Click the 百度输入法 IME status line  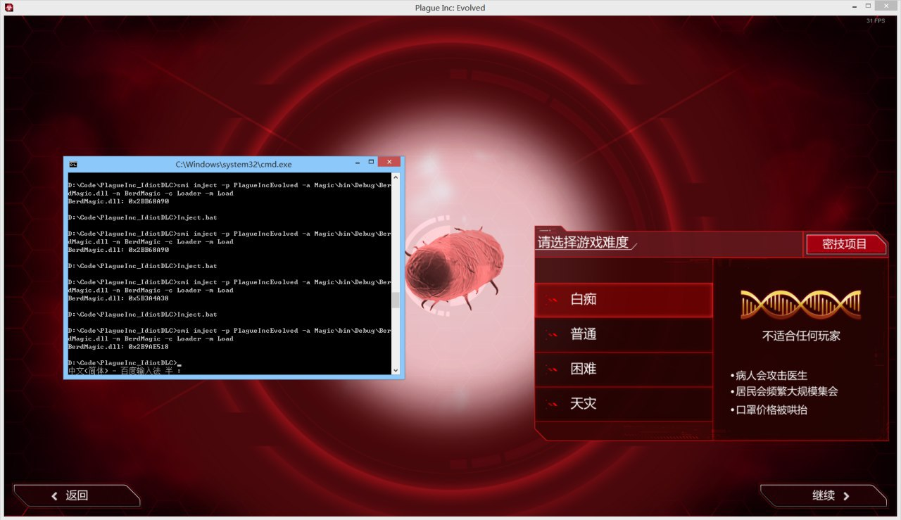125,371
